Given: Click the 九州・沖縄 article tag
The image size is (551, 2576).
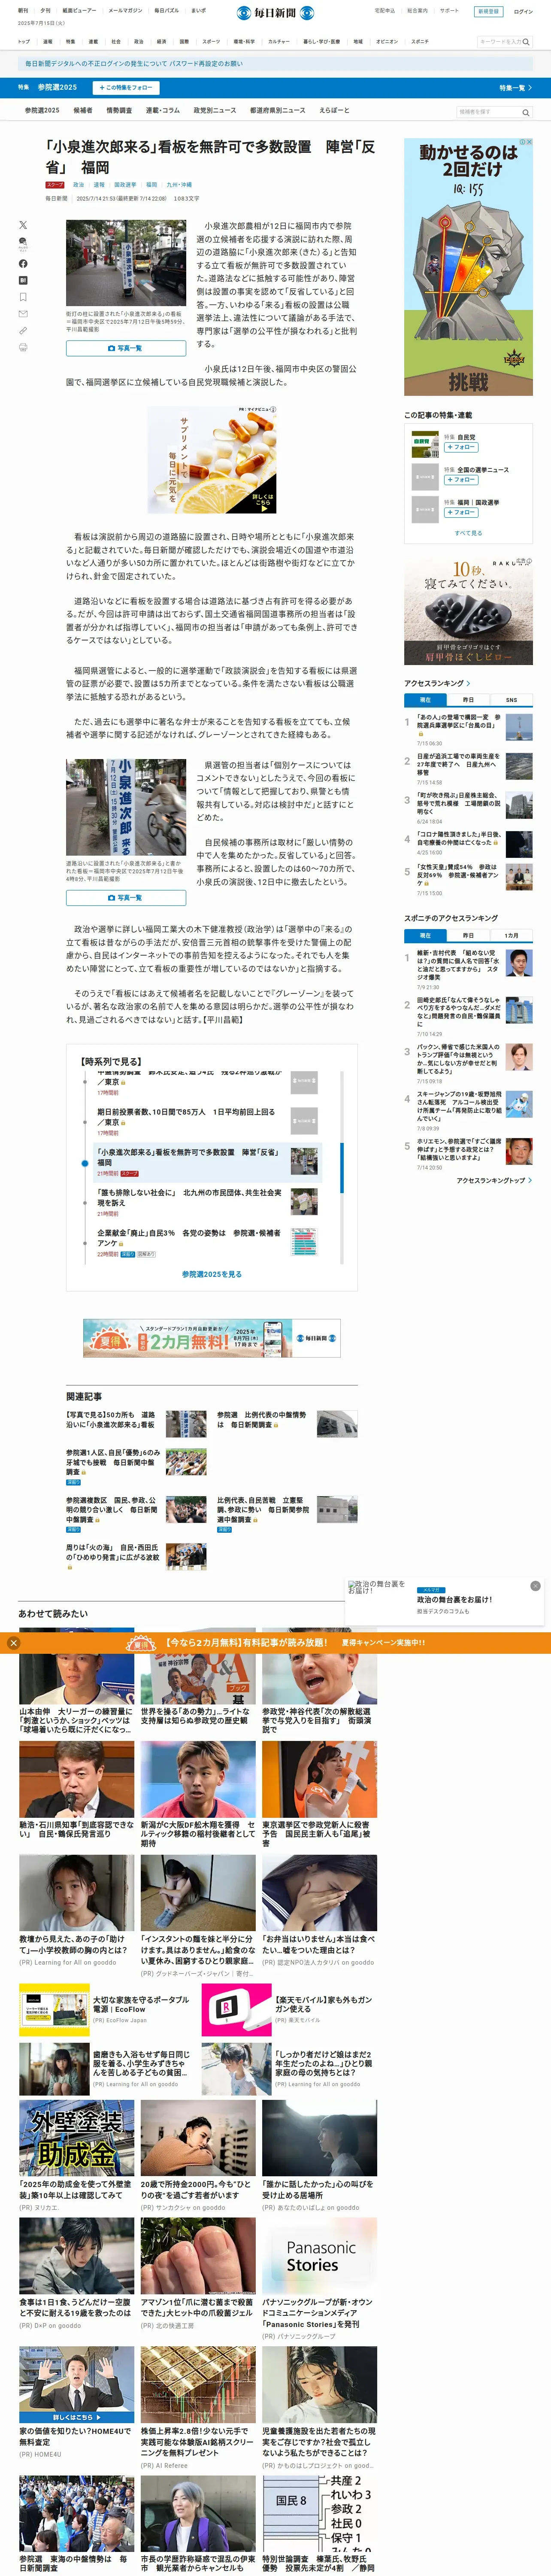Looking at the screenshot, I should 179,185.
